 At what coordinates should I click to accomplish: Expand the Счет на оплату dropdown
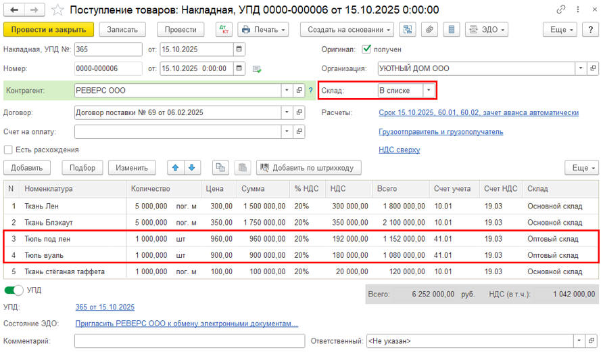point(287,132)
